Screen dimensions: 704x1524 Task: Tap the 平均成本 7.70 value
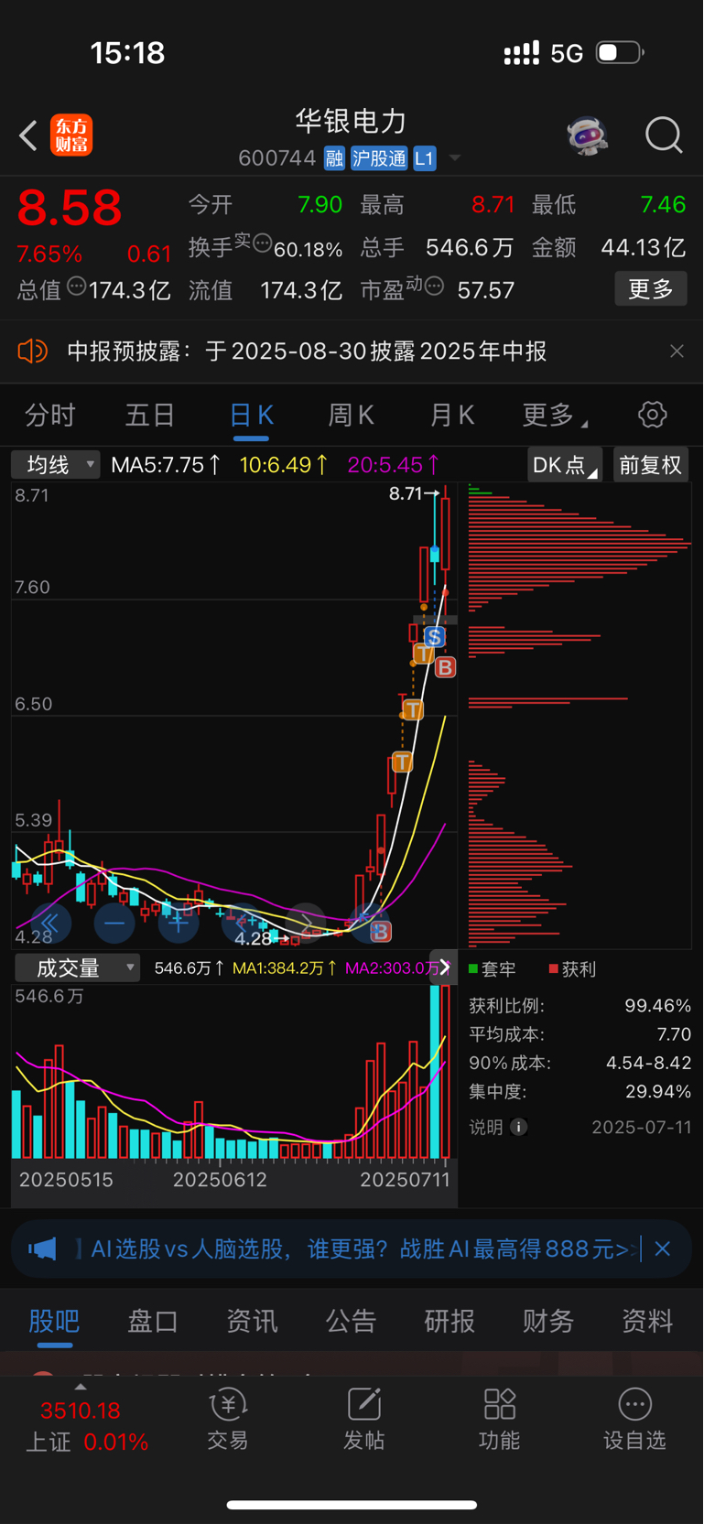(674, 1034)
